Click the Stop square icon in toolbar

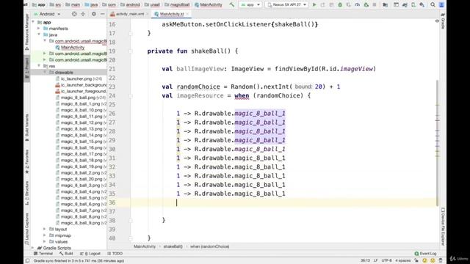coord(375,5)
